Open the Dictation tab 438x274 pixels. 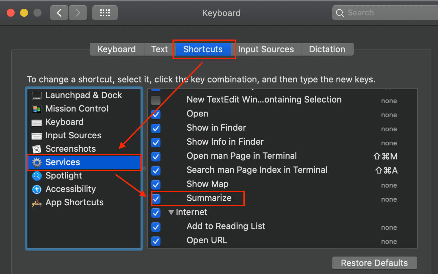(x=327, y=49)
